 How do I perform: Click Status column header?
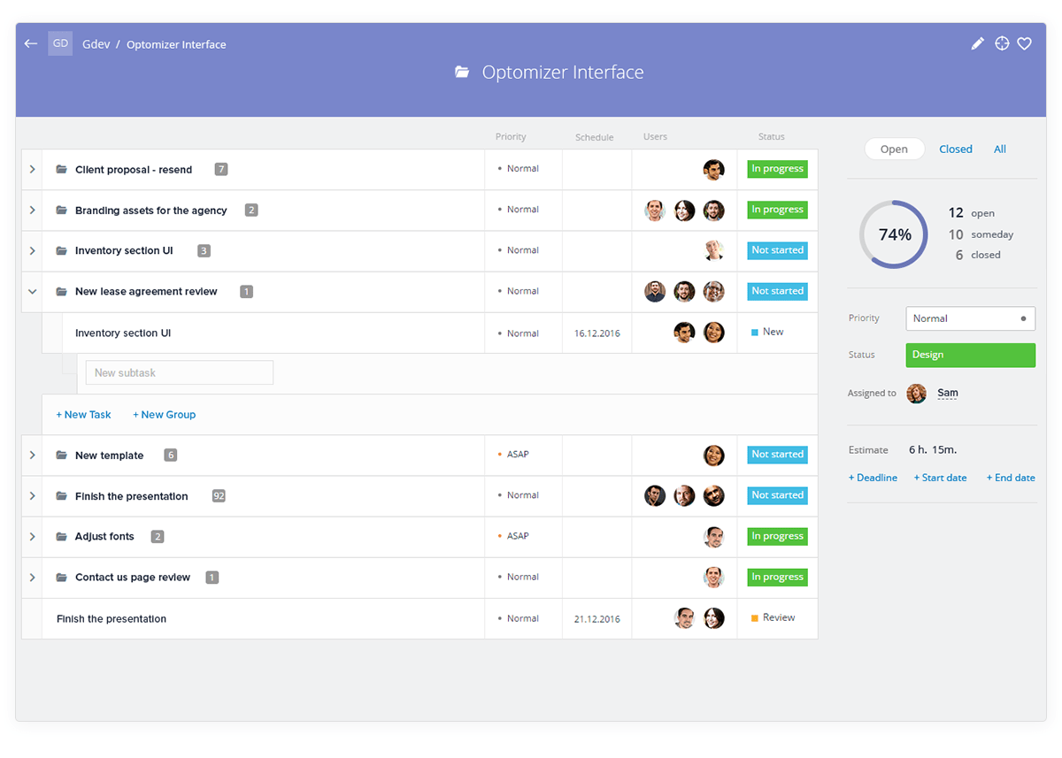tap(772, 137)
